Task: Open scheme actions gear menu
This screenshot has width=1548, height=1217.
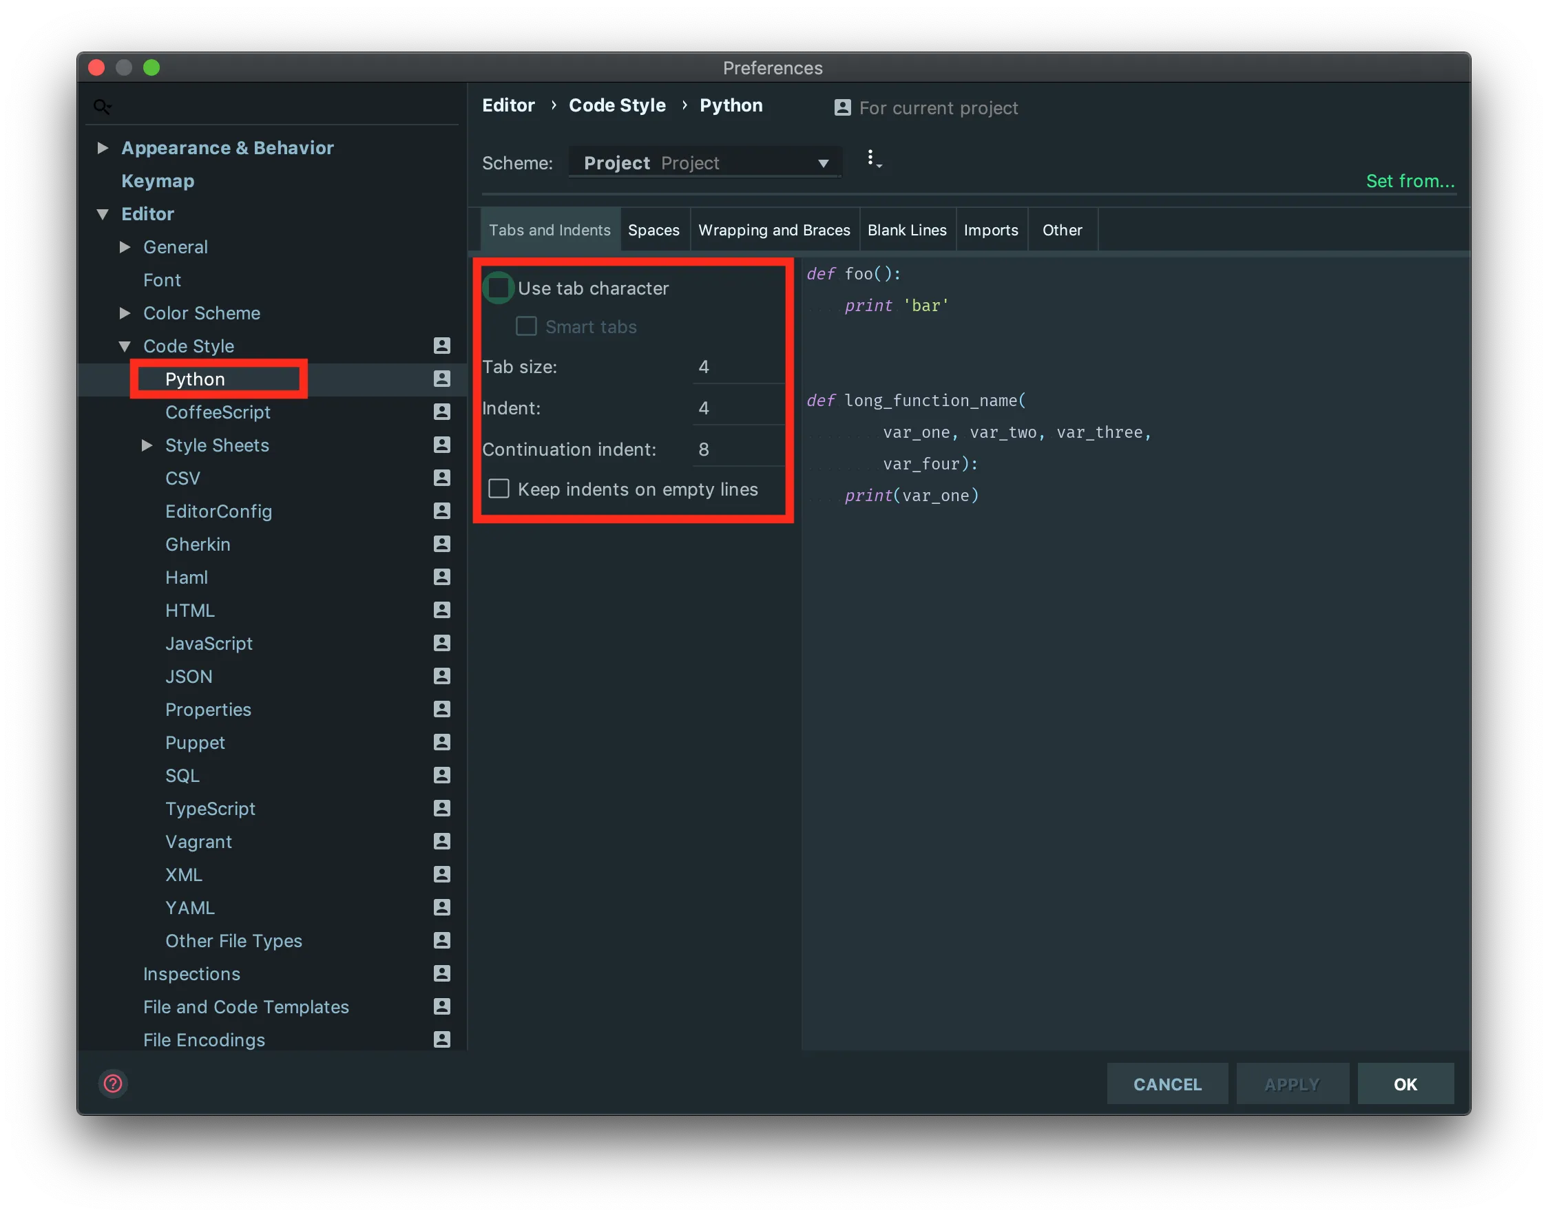Action: point(872,159)
